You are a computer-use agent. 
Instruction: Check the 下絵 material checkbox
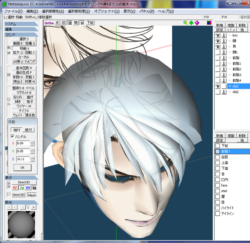point(218,145)
